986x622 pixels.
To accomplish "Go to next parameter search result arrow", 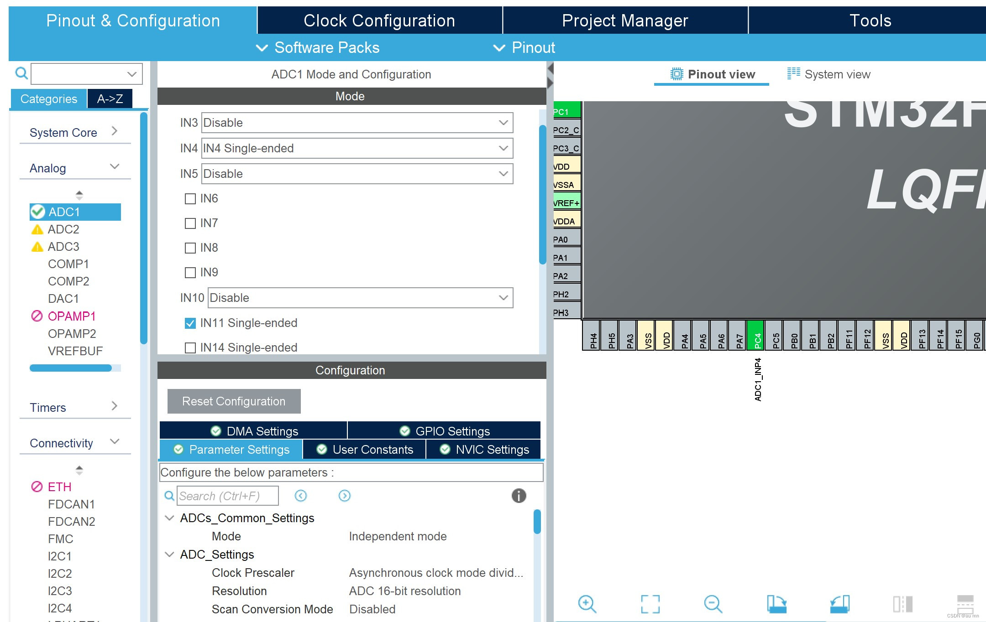I will (345, 496).
